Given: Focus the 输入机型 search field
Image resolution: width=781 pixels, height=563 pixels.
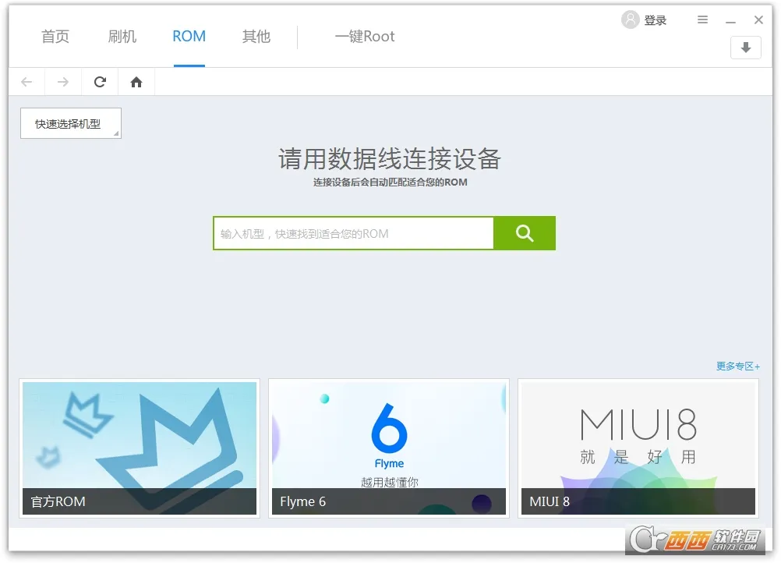Looking at the screenshot, I should point(354,233).
